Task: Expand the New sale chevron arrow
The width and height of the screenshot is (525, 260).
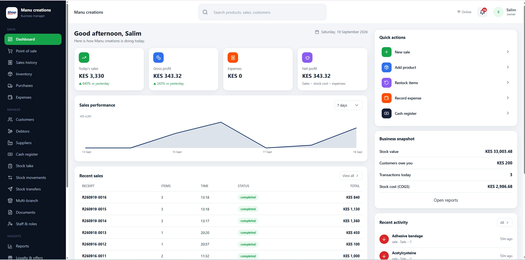Action: 508,52
